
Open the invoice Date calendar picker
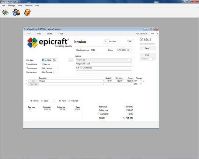click(x=129, y=50)
